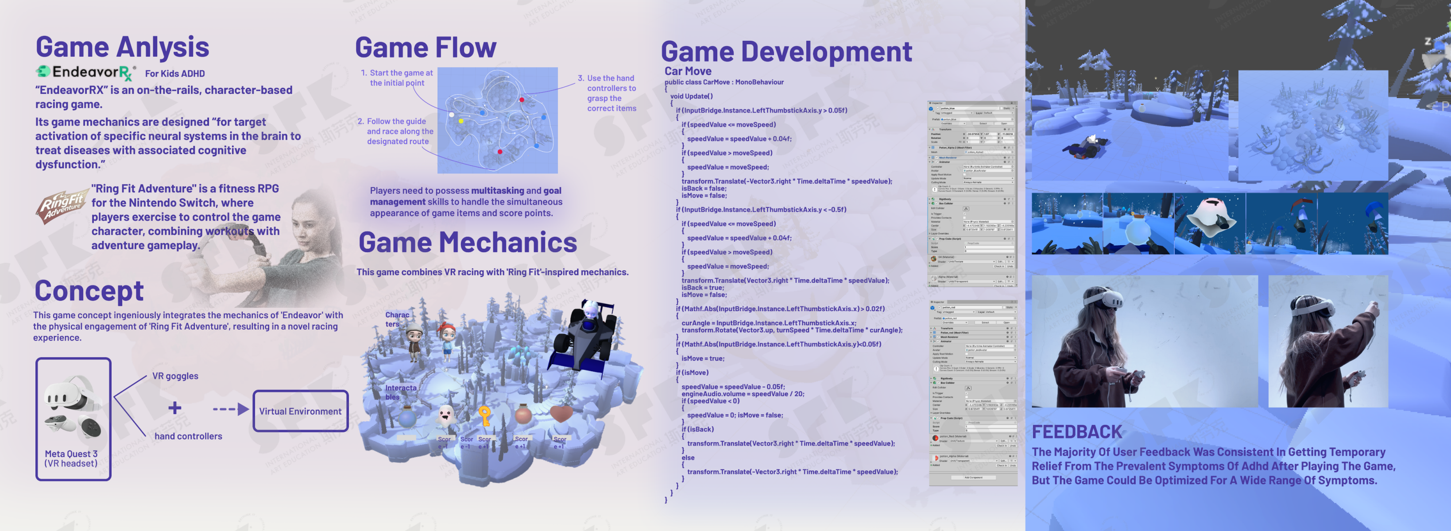Click the potion_red name field

(972, 308)
